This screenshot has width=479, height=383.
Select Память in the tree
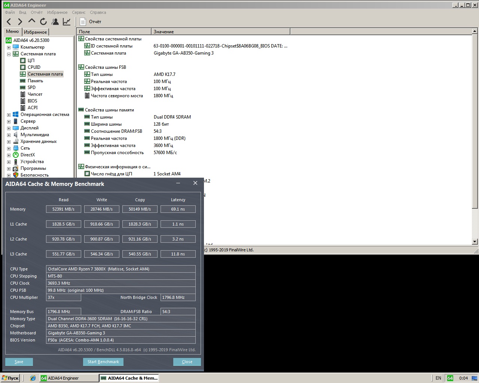35,81
